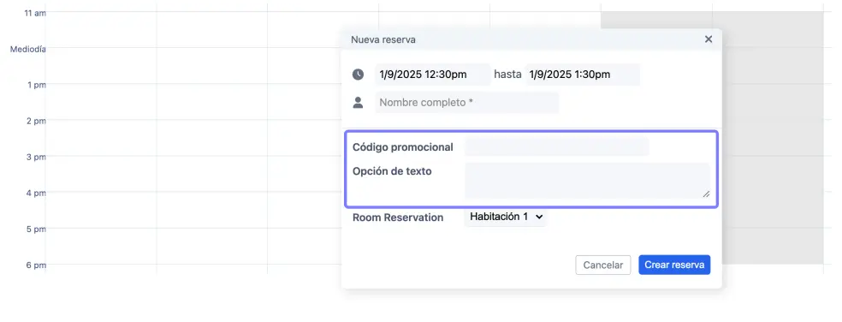Viewport: 842px width, 322px height.
Task: Grab the textarea resize handle corner
Action: point(706,194)
